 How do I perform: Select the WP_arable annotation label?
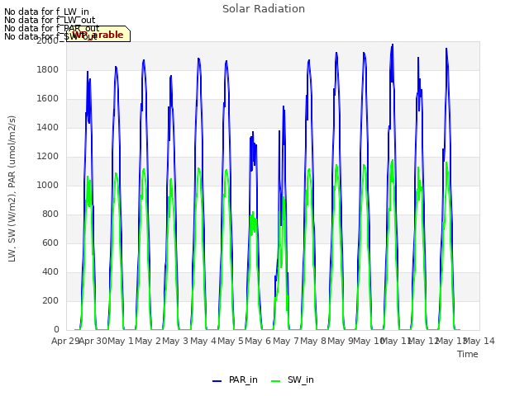(98, 34)
